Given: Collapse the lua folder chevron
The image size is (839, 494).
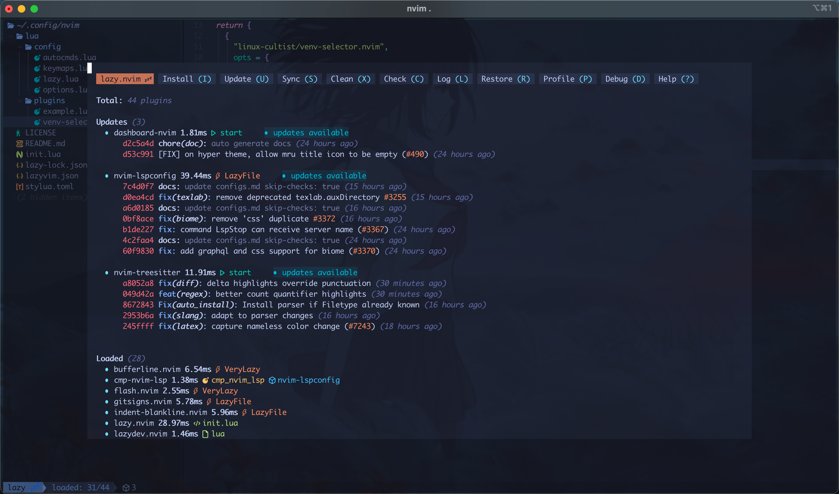Looking at the screenshot, I should pos(11,36).
